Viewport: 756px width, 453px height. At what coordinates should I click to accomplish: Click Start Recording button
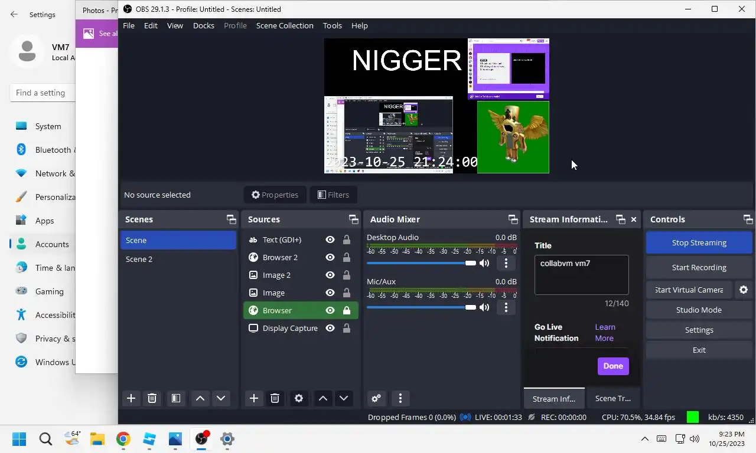699,267
